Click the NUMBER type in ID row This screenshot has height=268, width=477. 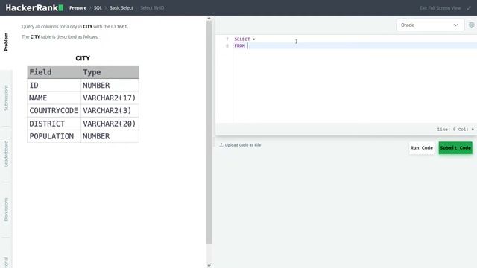pos(110,86)
